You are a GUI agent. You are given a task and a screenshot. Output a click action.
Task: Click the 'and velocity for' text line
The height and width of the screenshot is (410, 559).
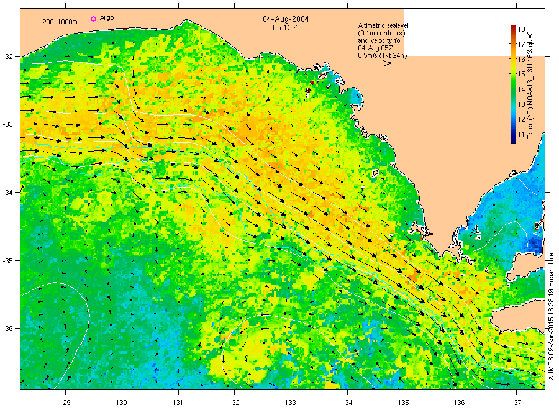(380, 40)
